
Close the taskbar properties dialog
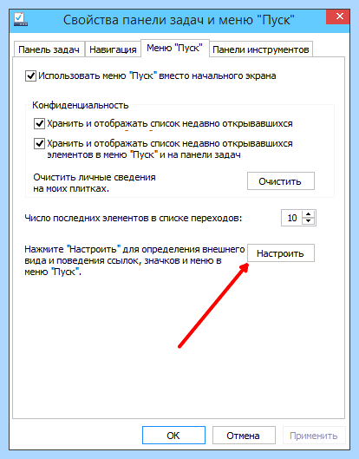[339, 16]
